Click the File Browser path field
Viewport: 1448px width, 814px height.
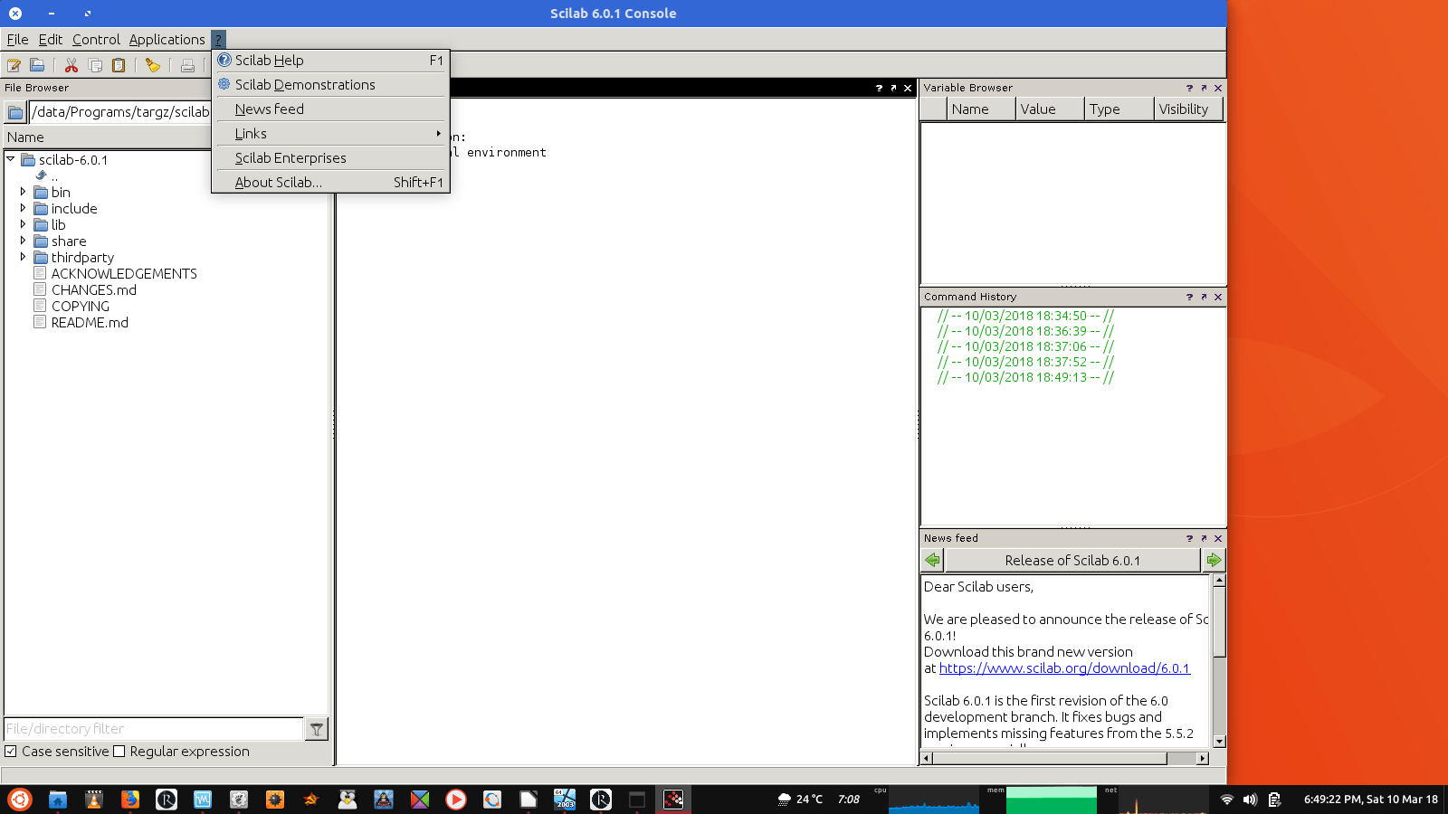(x=119, y=112)
